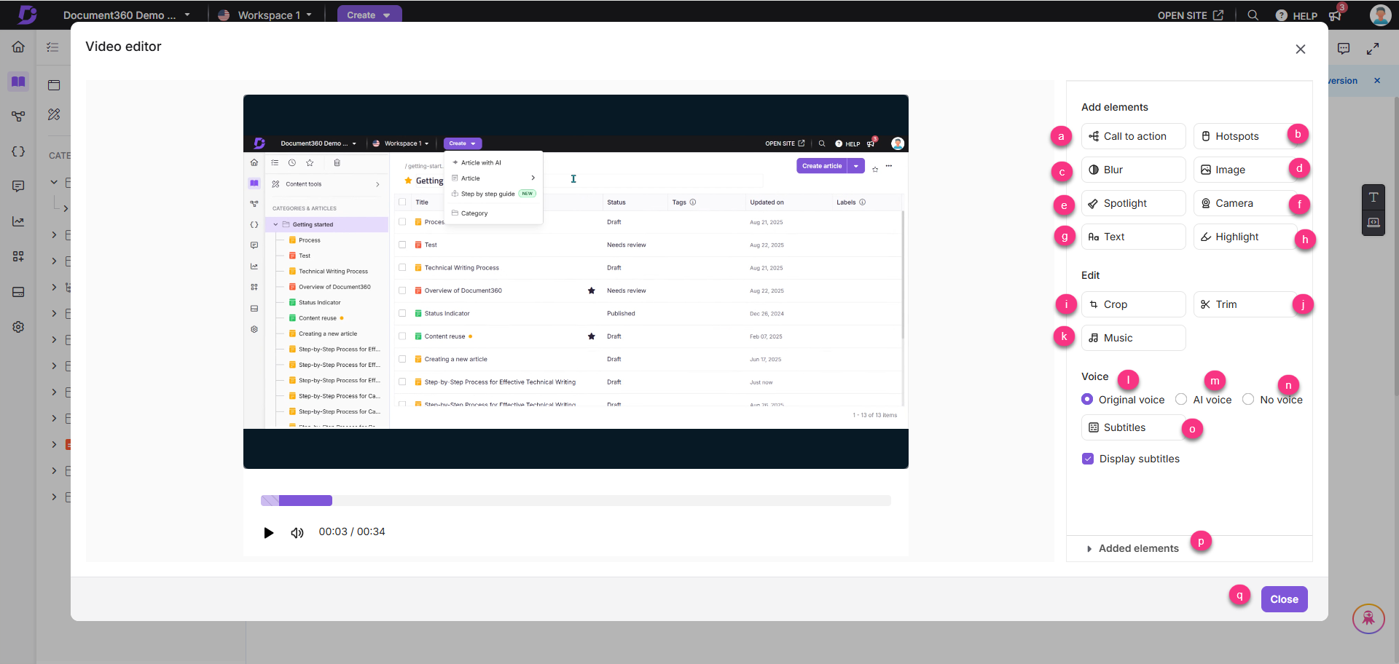Add a Hotspots element
The image size is (1399, 664).
click(x=1246, y=136)
